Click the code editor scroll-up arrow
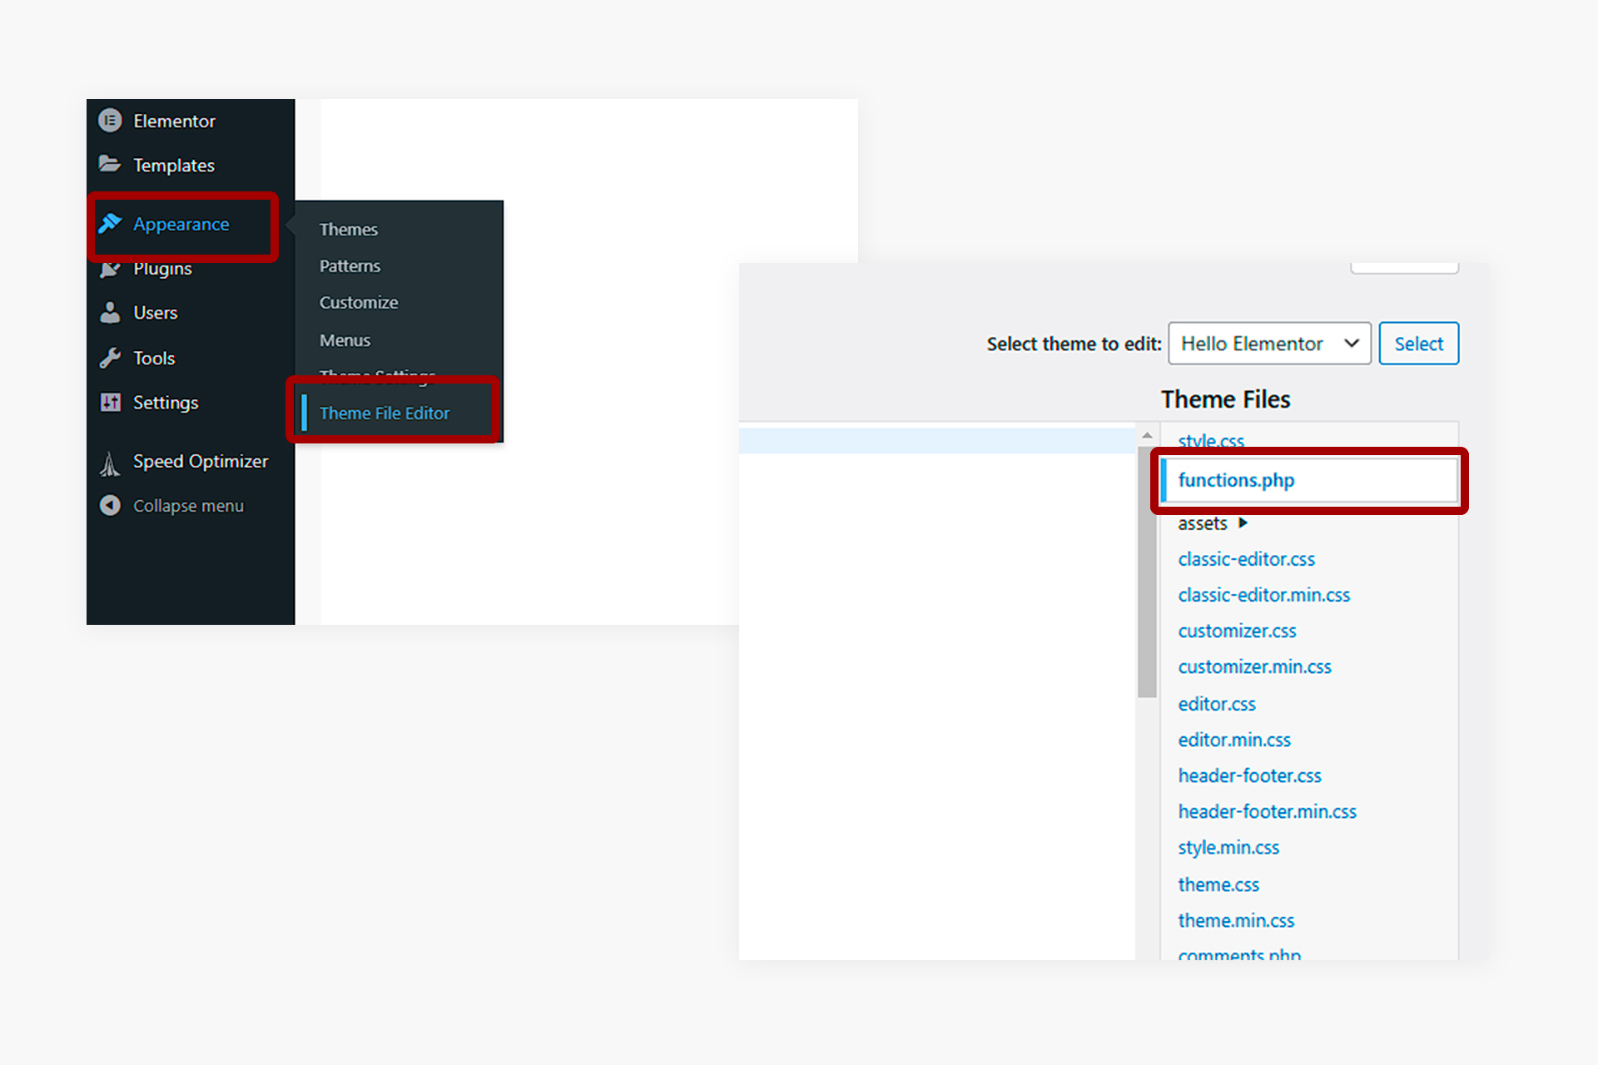The height and width of the screenshot is (1065, 1598). tap(1147, 436)
